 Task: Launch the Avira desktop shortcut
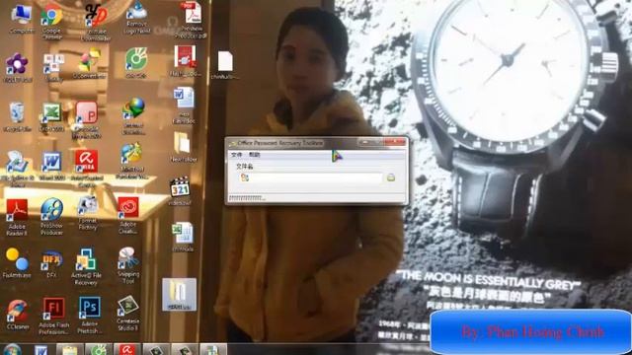coord(86,169)
